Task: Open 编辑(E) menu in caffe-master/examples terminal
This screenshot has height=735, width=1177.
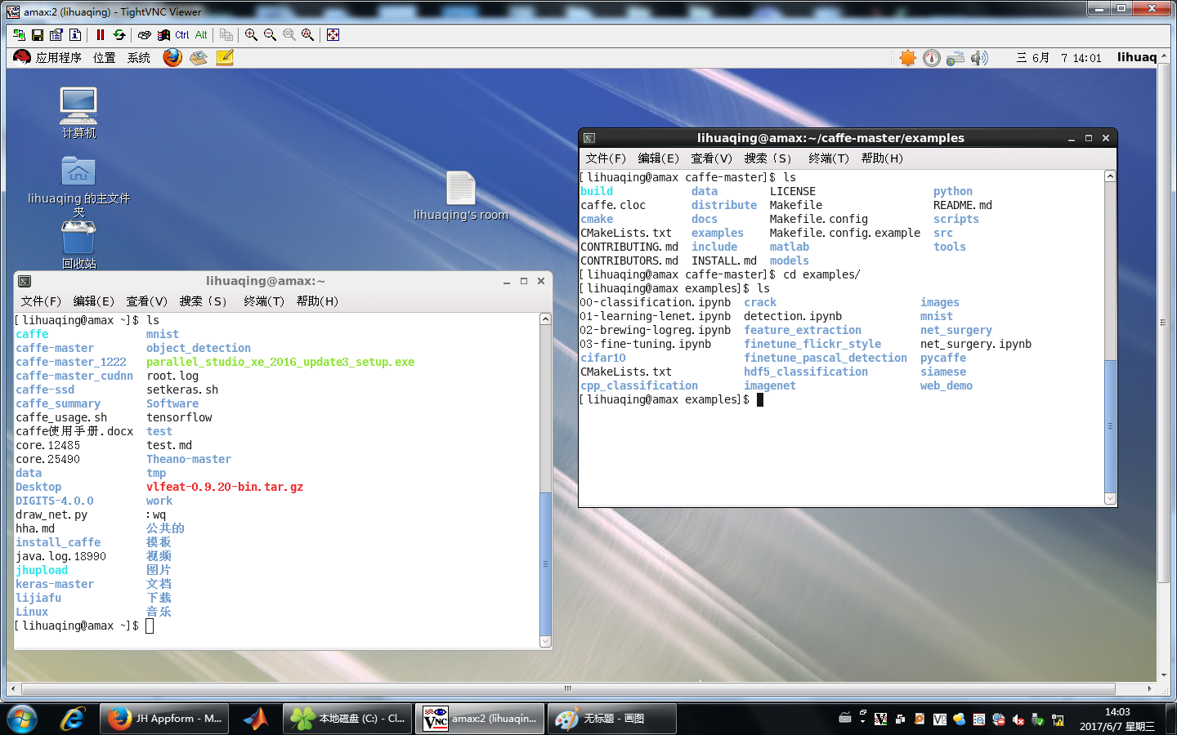Action: pyautogui.click(x=658, y=158)
